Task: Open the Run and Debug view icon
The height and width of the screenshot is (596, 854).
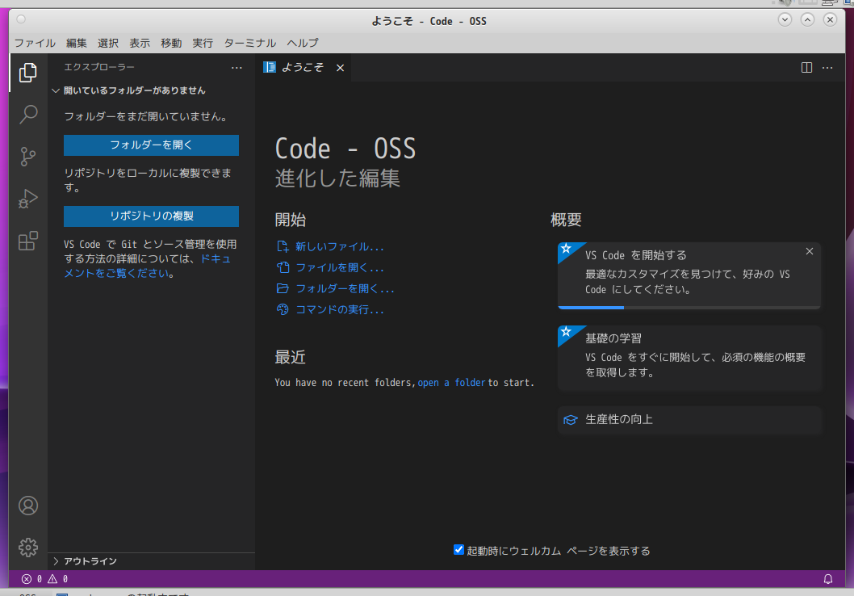Action: coord(27,199)
